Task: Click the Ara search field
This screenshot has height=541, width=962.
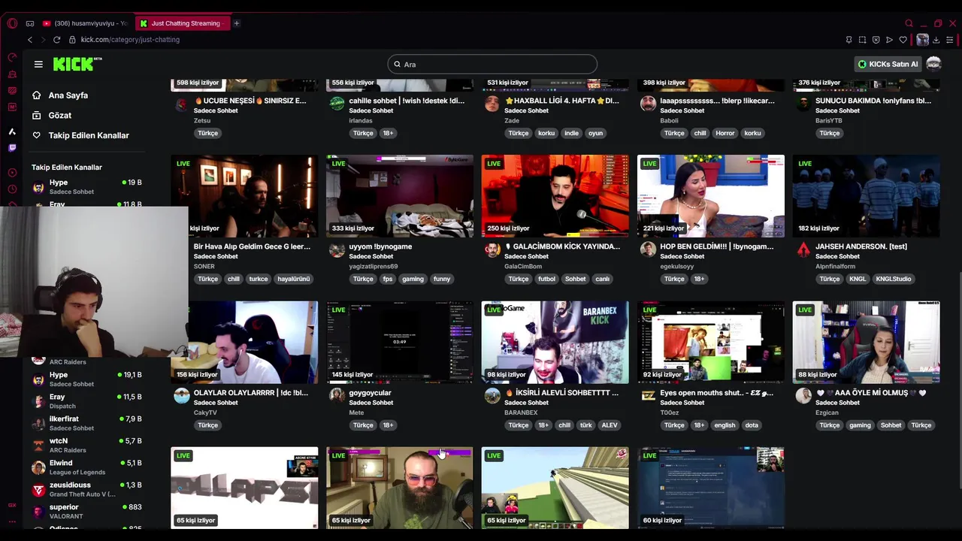Action: (492, 64)
